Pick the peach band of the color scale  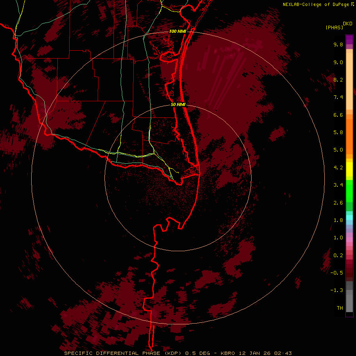[x=349, y=82]
